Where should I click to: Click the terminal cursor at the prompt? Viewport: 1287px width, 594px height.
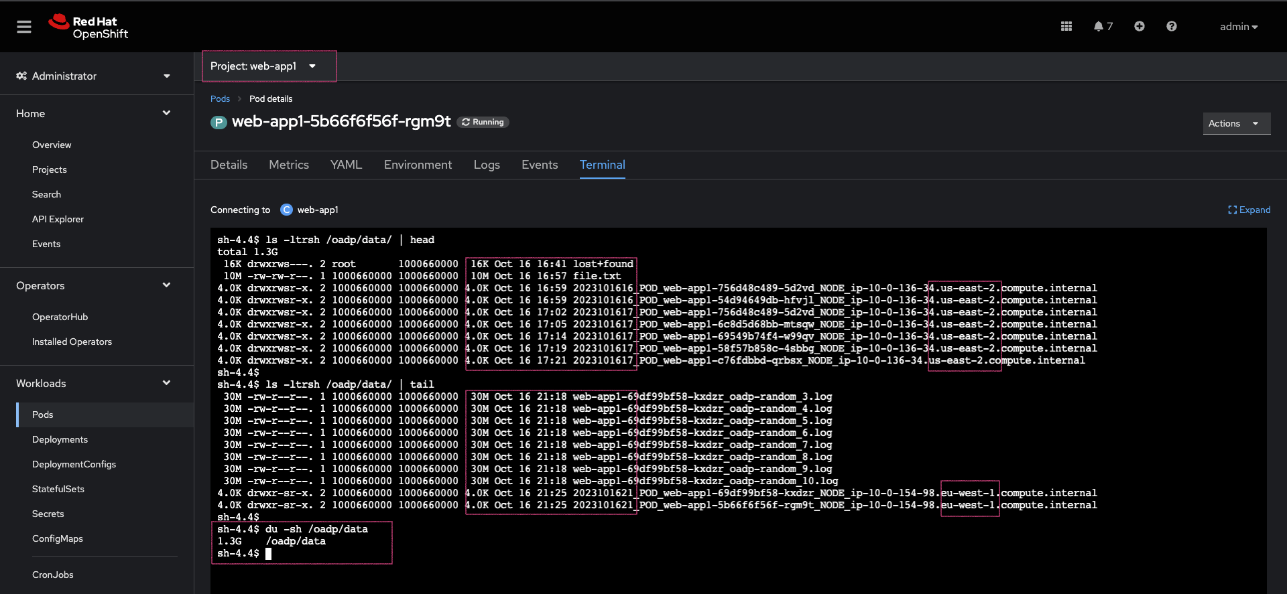click(x=269, y=554)
